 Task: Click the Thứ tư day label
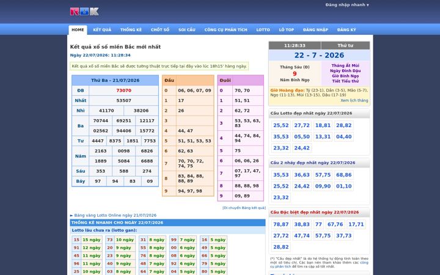[x=345, y=45]
